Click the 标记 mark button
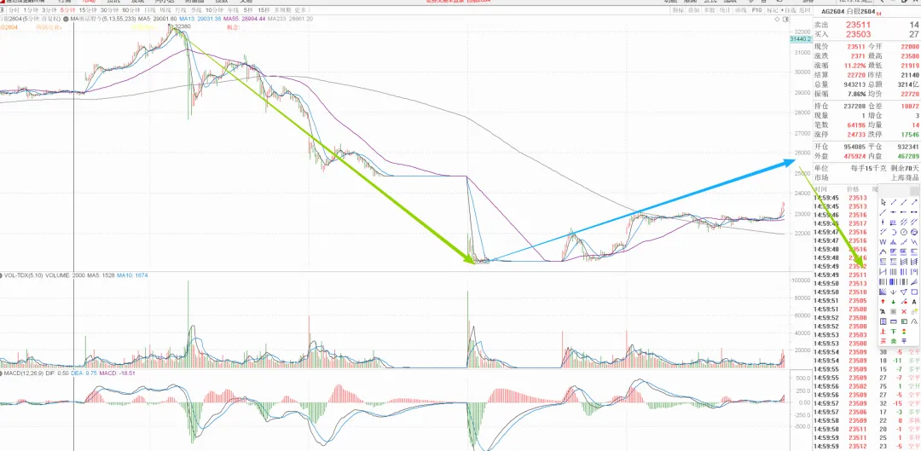This screenshot has width=921, height=451. 773,10
